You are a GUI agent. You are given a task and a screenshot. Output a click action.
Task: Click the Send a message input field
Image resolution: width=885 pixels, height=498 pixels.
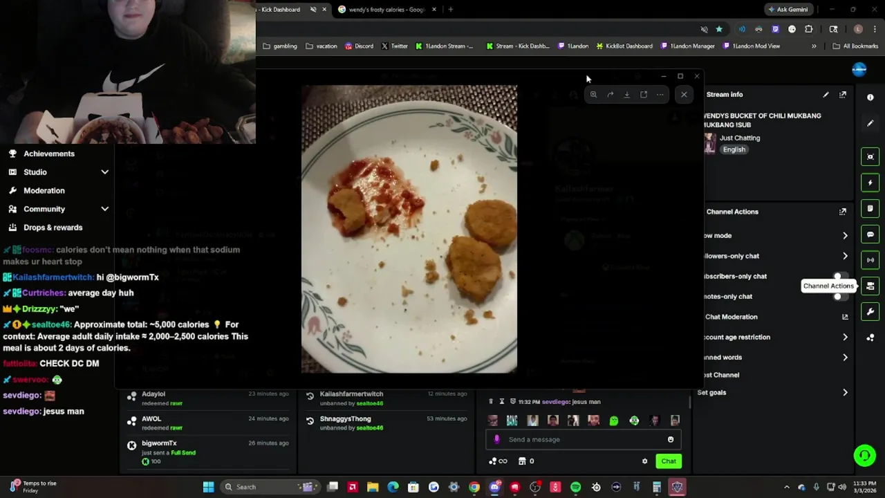(582, 439)
